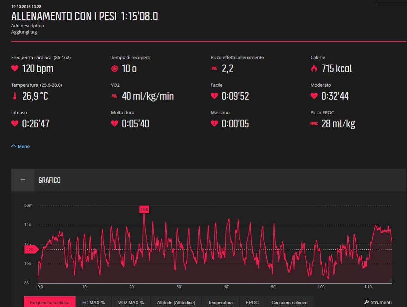Toggle the VO2 MAX % graph series

click(x=131, y=303)
